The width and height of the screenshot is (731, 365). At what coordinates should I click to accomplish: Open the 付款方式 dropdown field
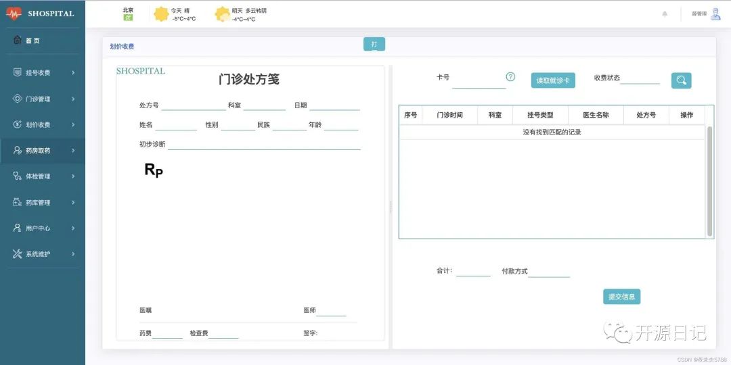click(x=549, y=272)
